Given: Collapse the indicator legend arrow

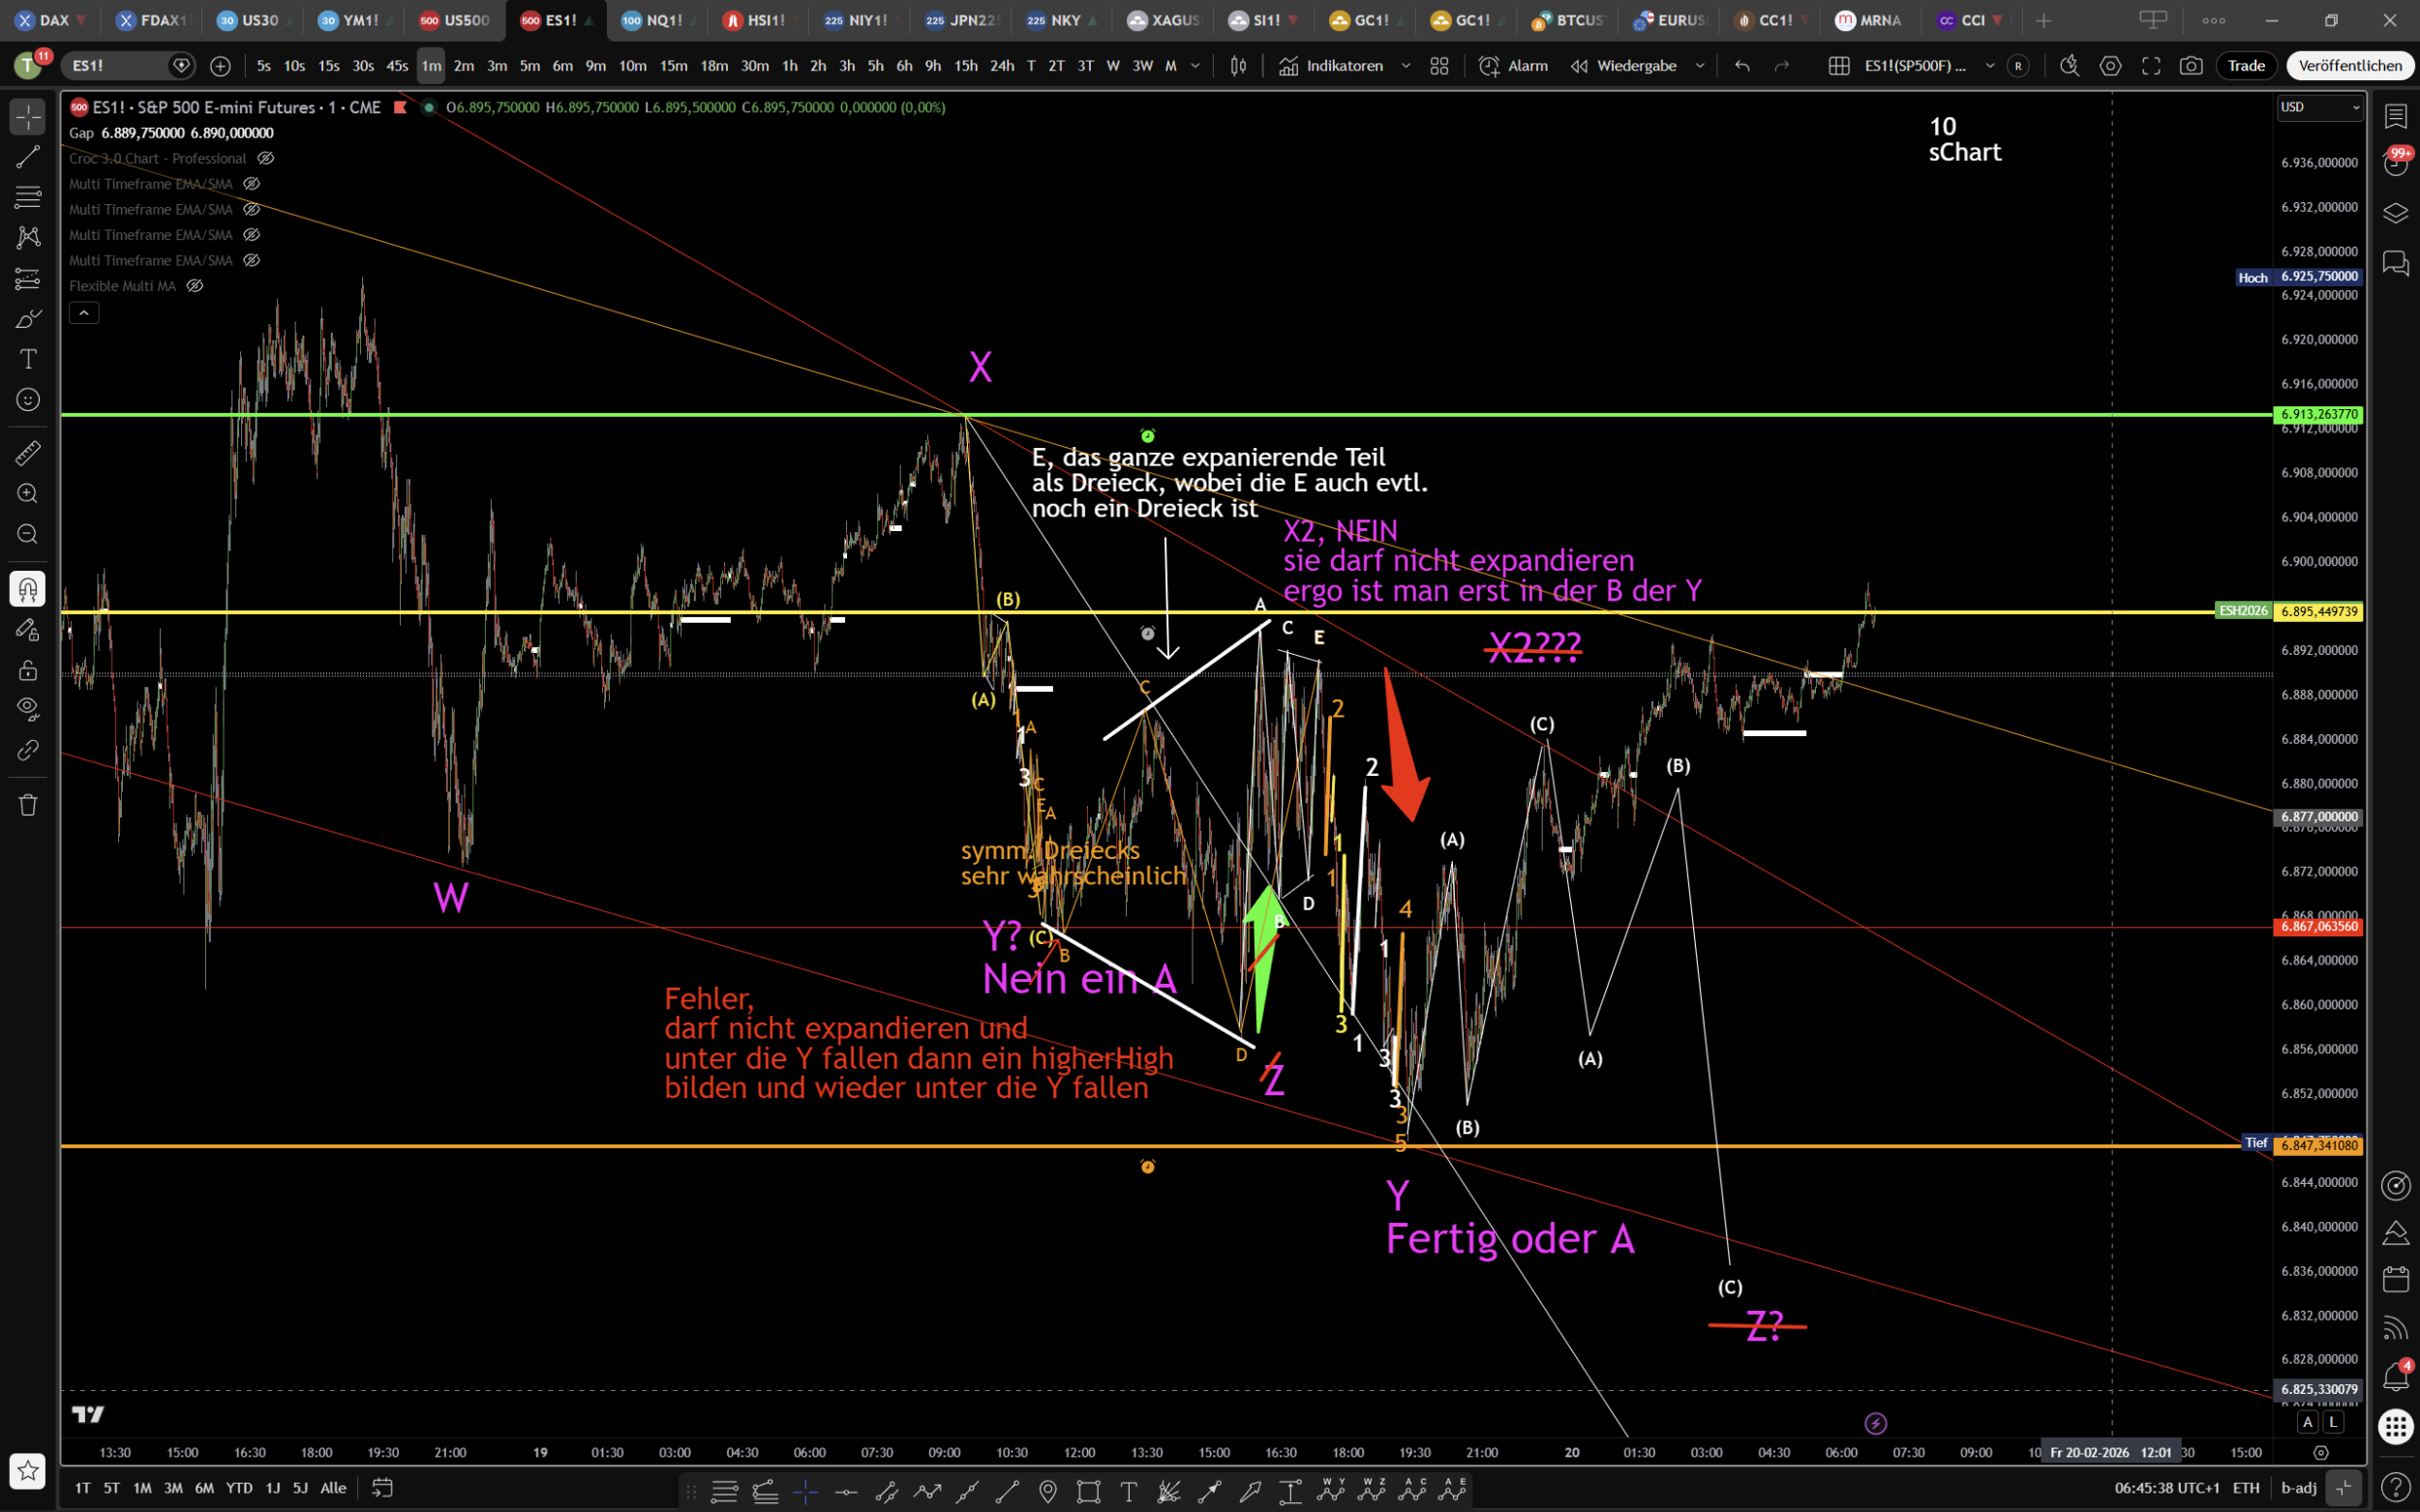Looking at the screenshot, I should coord(84,313).
